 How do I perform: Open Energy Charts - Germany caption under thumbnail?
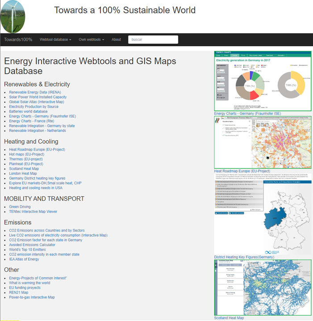click(247, 113)
